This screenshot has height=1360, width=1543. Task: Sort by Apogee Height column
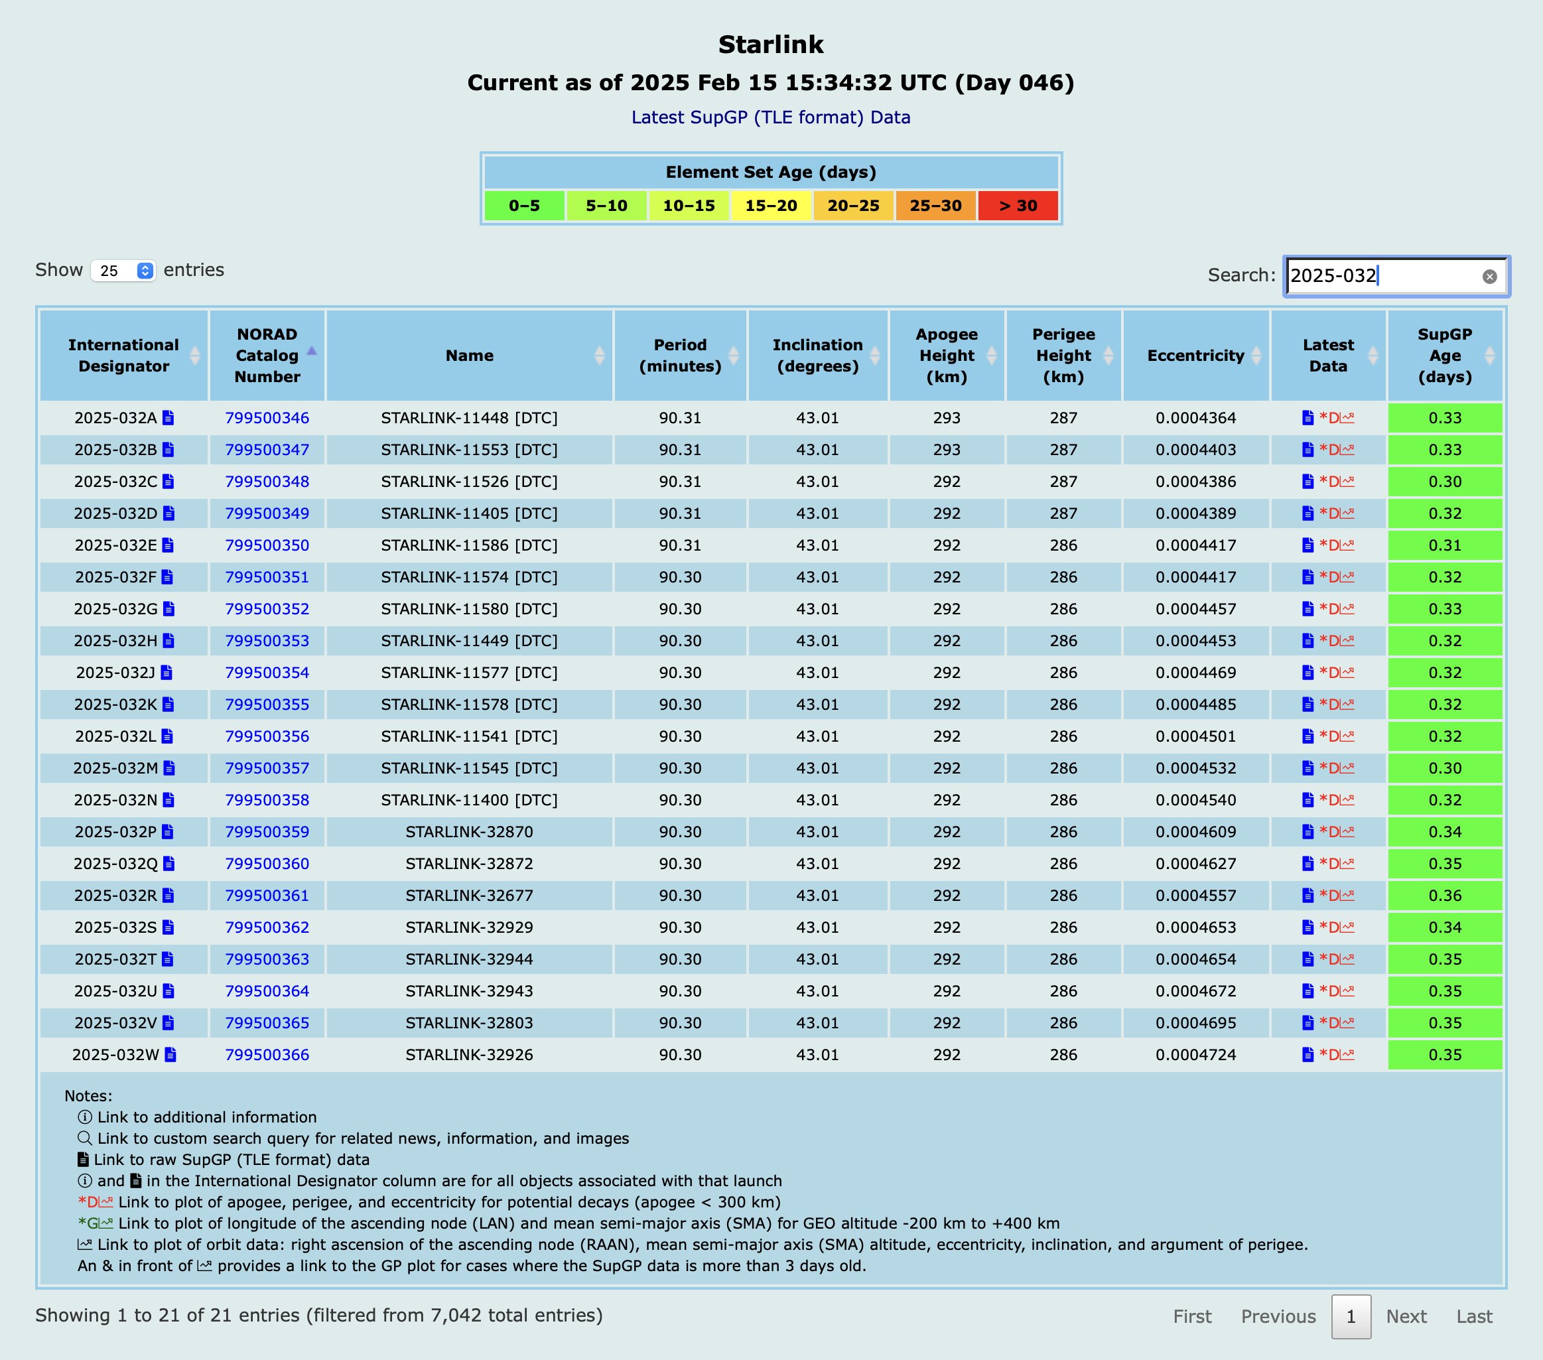947,356
